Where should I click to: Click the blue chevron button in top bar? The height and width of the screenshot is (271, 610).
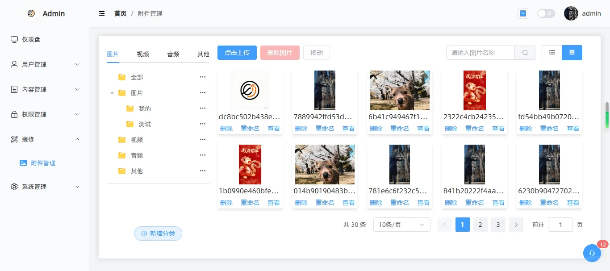click(x=522, y=13)
